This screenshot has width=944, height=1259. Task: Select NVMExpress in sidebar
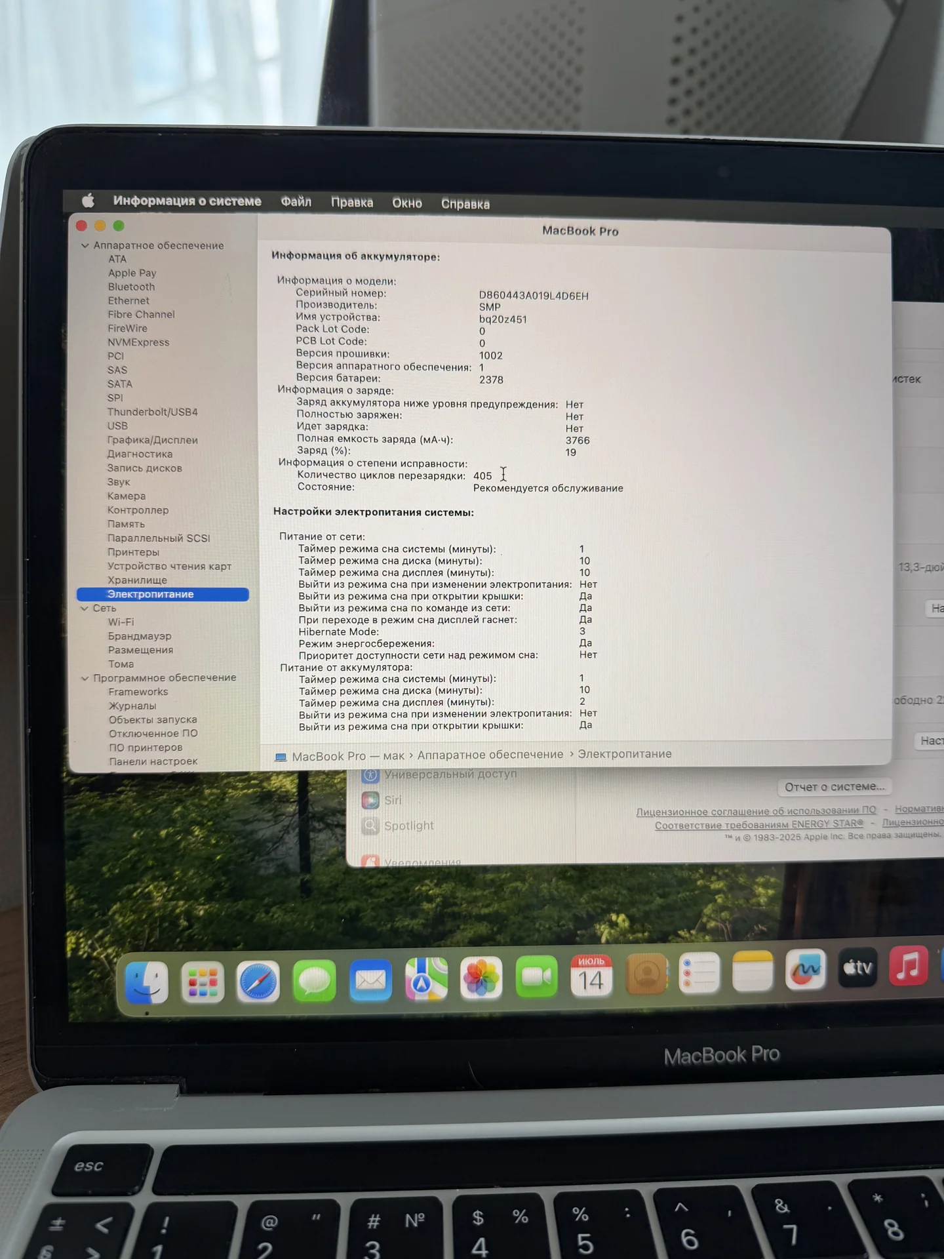[138, 342]
